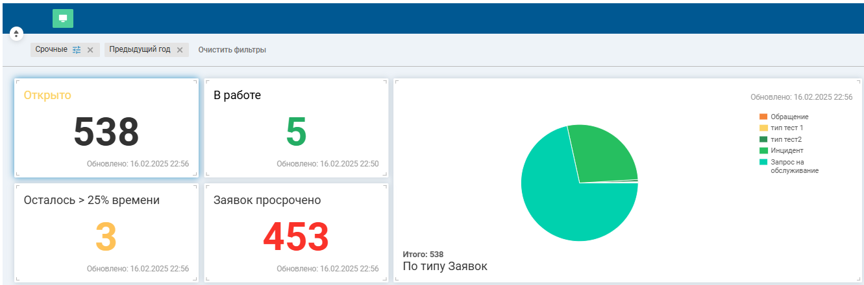Click the По типу Заявок chart title
The width and height of the screenshot is (864, 285).
pos(445,266)
